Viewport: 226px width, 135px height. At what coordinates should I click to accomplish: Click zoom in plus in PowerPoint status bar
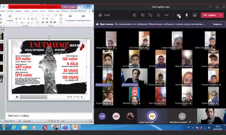(x=86, y=121)
